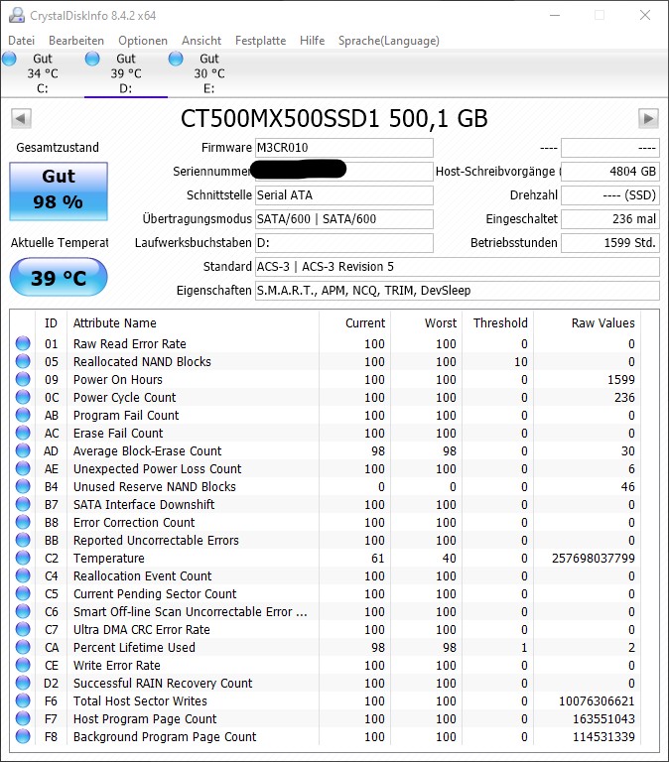Click status icon of Write Error Rate
669x762 pixels.
pyautogui.click(x=23, y=665)
